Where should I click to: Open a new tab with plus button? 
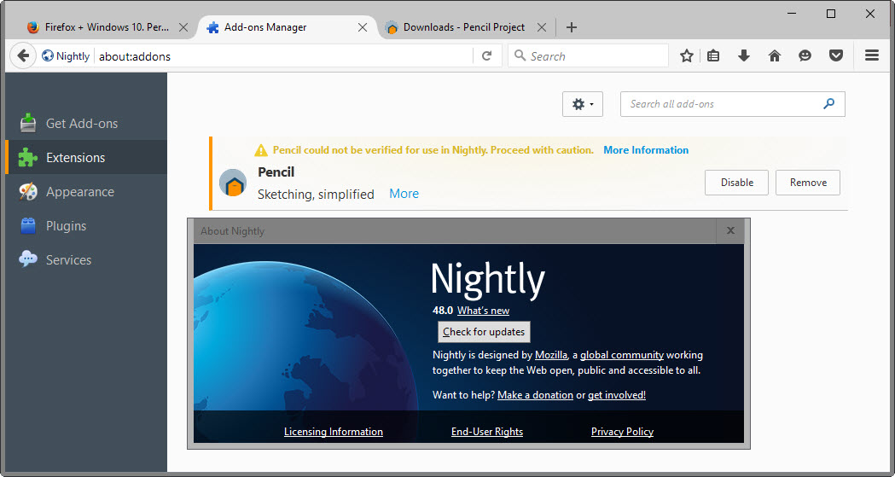coord(572,27)
